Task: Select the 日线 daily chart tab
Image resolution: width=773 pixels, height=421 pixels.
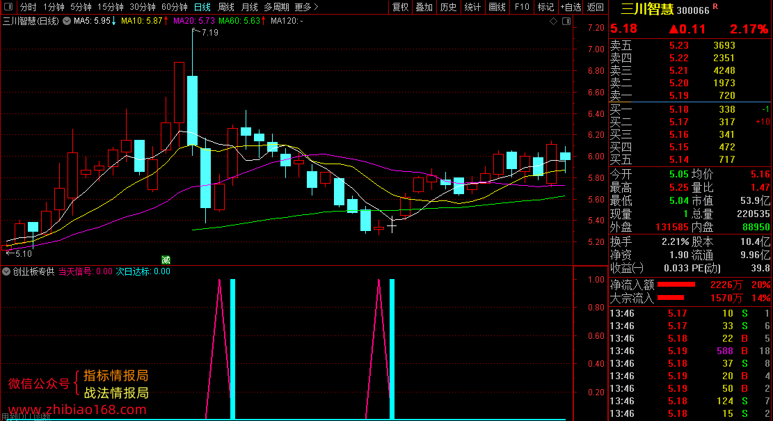Action: click(202, 7)
